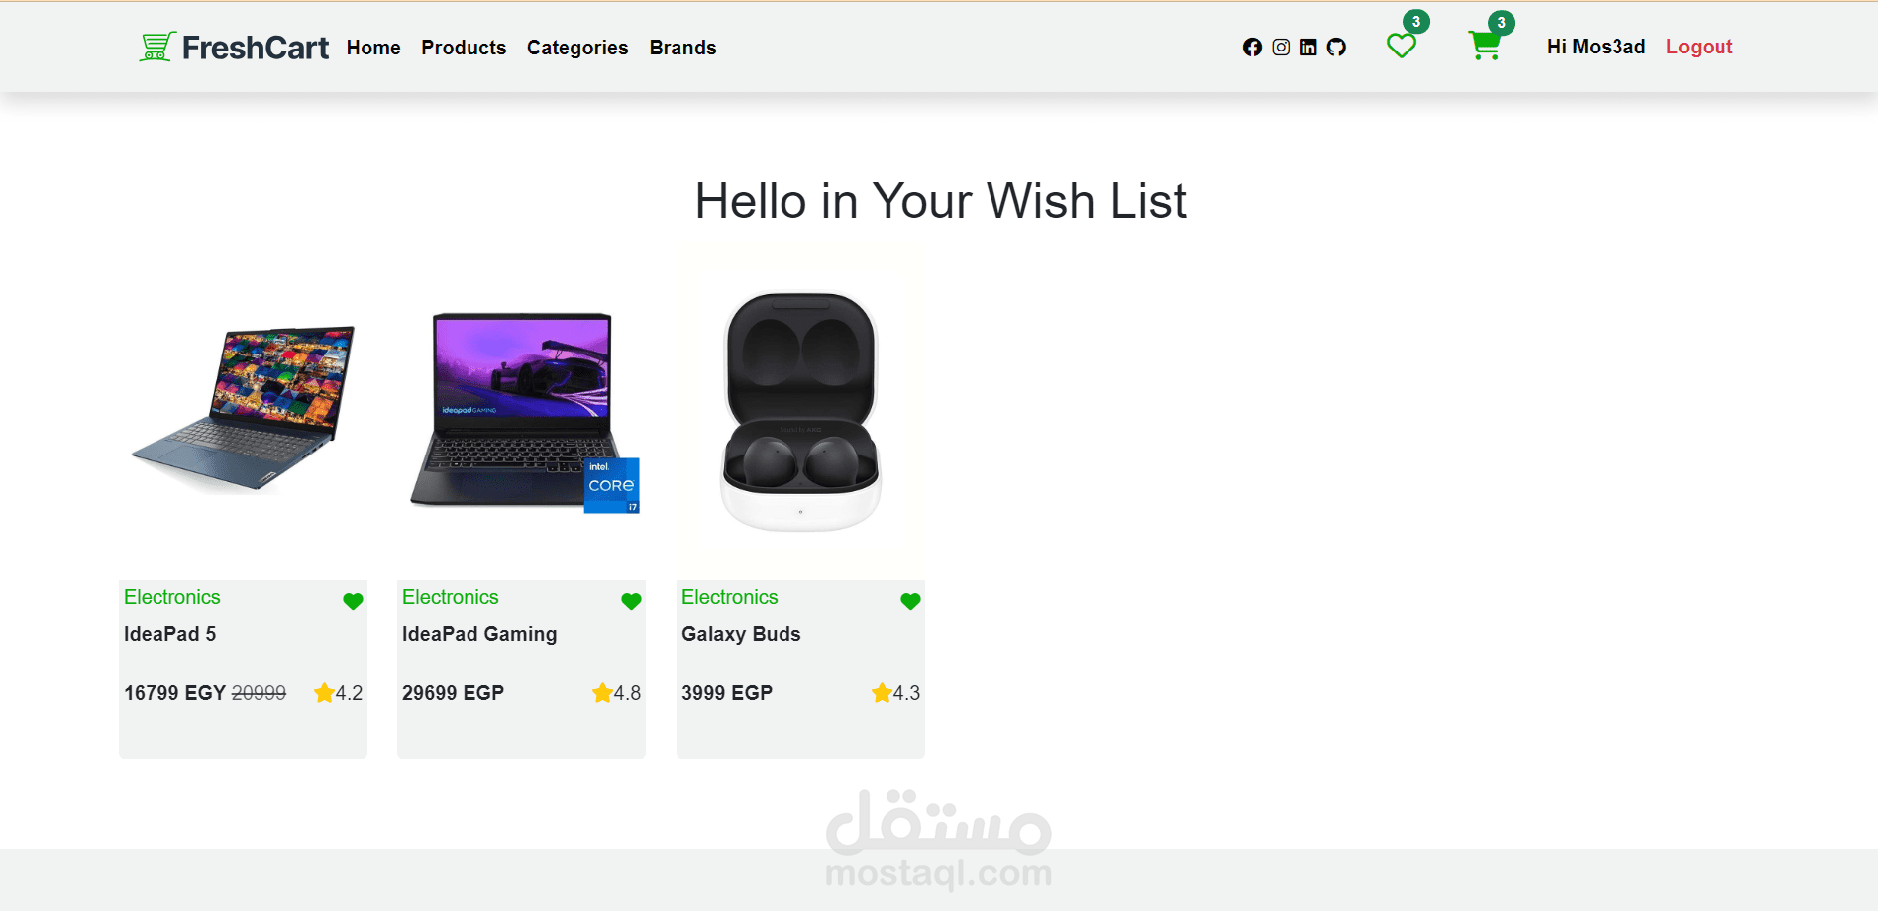The height and width of the screenshot is (911, 1878).
Task: Open the IdeaPad Gaming product title
Action: tap(479, 634)
